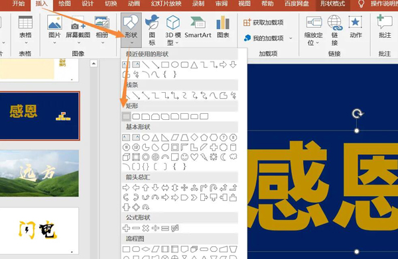Pick the smiley face shape
The image size is (398, 259).
click(x=184, y=157)
